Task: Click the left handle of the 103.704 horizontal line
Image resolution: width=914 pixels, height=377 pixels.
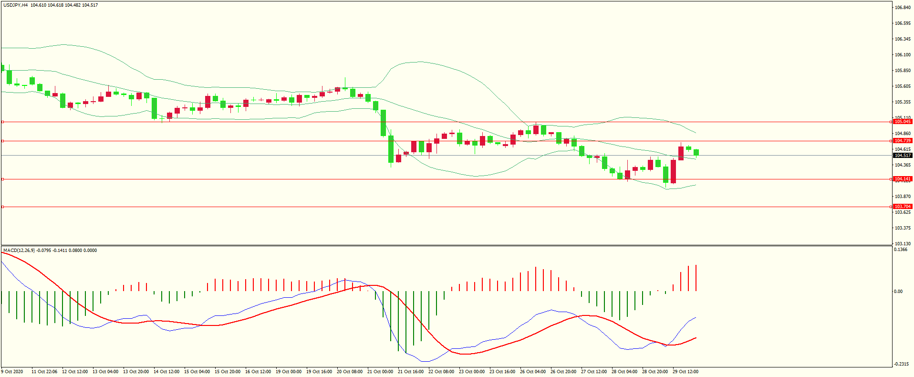Action: (2, 207)
